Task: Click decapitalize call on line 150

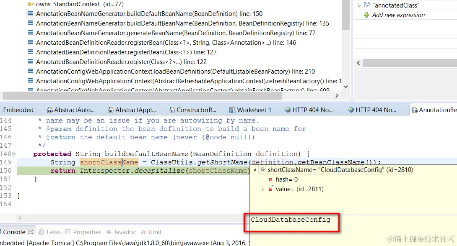Action: [x=159, y=171]
